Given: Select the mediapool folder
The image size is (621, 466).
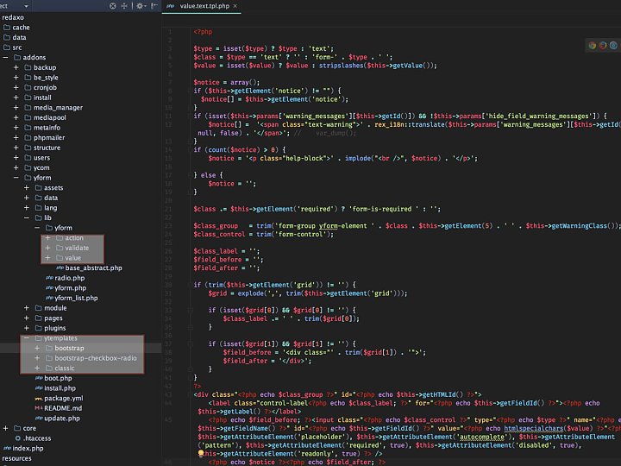Looking at the screenshot, I should click(49, 117).
